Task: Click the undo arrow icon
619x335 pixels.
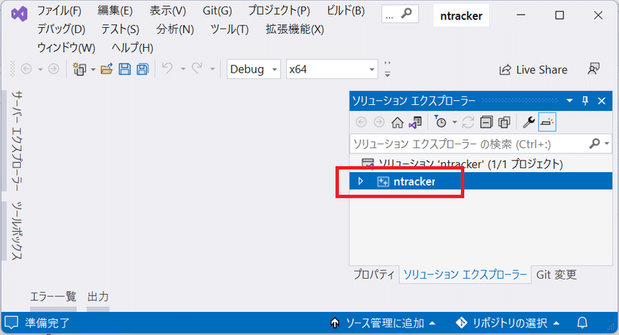Action: coord(167,69)
